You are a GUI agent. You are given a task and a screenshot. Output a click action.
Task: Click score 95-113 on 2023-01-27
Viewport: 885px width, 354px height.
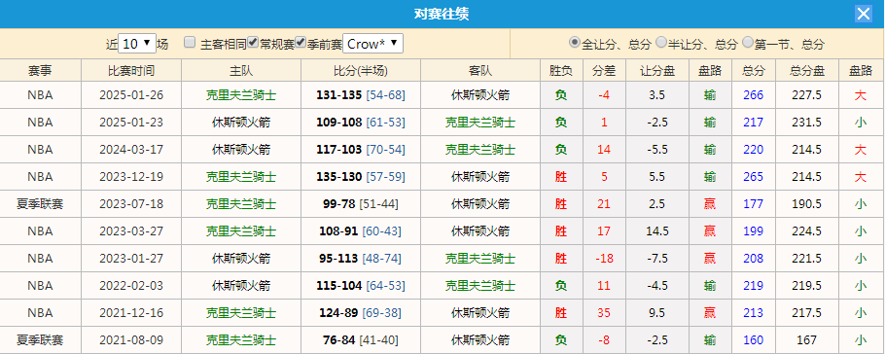[338, 258]
